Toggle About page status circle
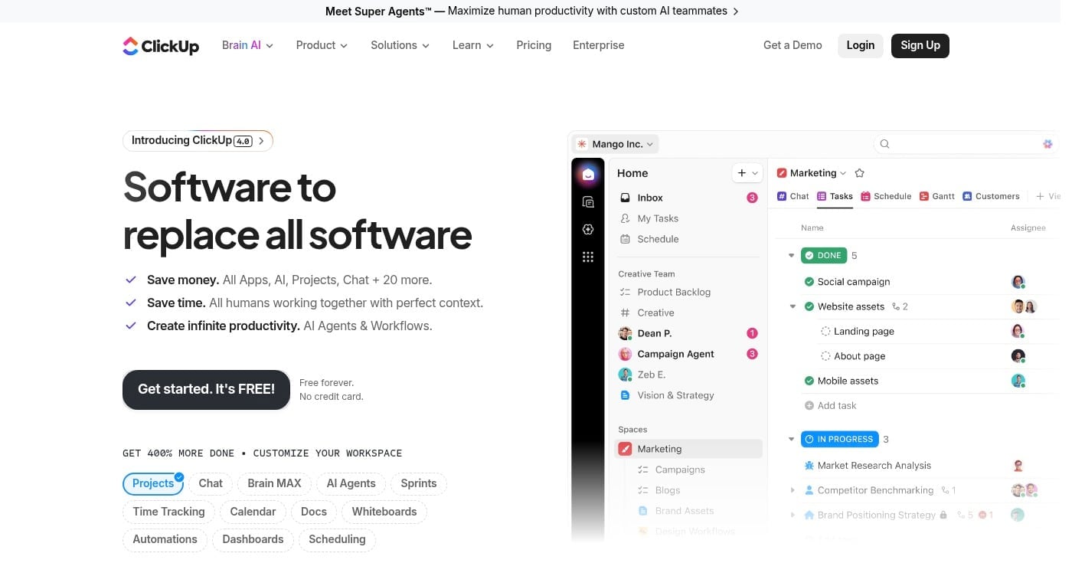The width and height of the screenshot is (1072, 563). (825, 356)
